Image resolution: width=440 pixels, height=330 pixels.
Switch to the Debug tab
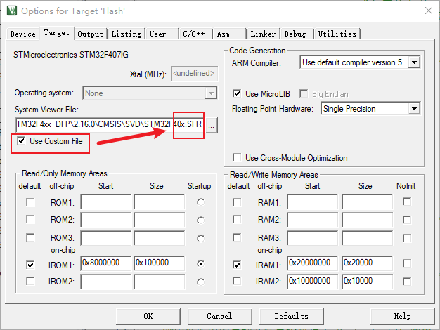click(x=295, y=34)
